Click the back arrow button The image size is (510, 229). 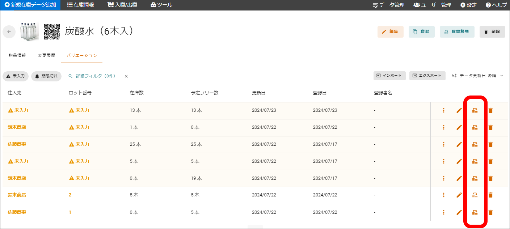[9, 31]
